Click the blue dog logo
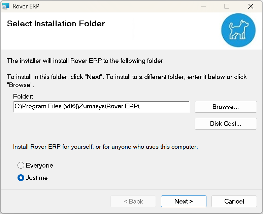The height and width of the screenshot is (214, 263). click(238, 30)
